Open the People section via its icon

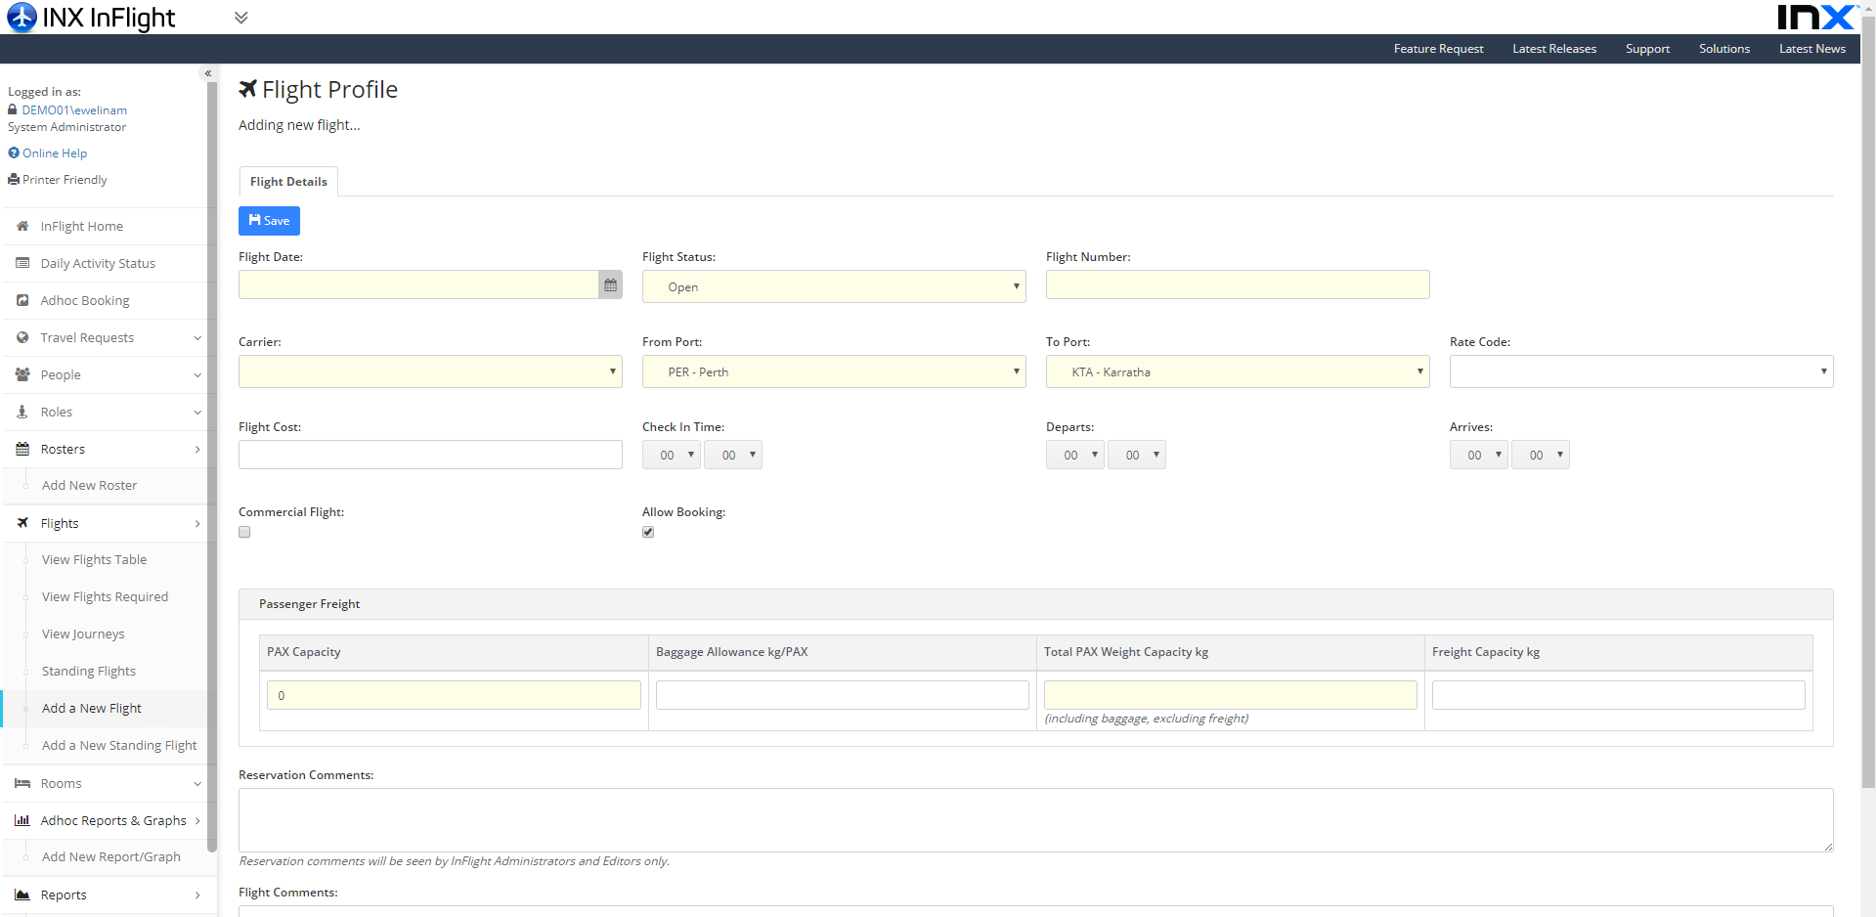point(22,374)
